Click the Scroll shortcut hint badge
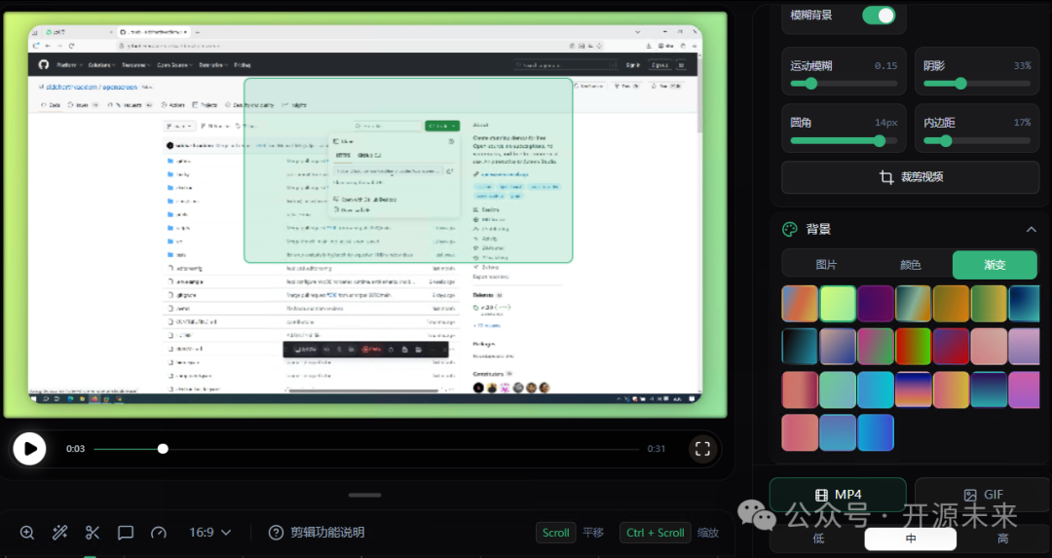This screenshot has height=558, width=1052. pos(555,533)
